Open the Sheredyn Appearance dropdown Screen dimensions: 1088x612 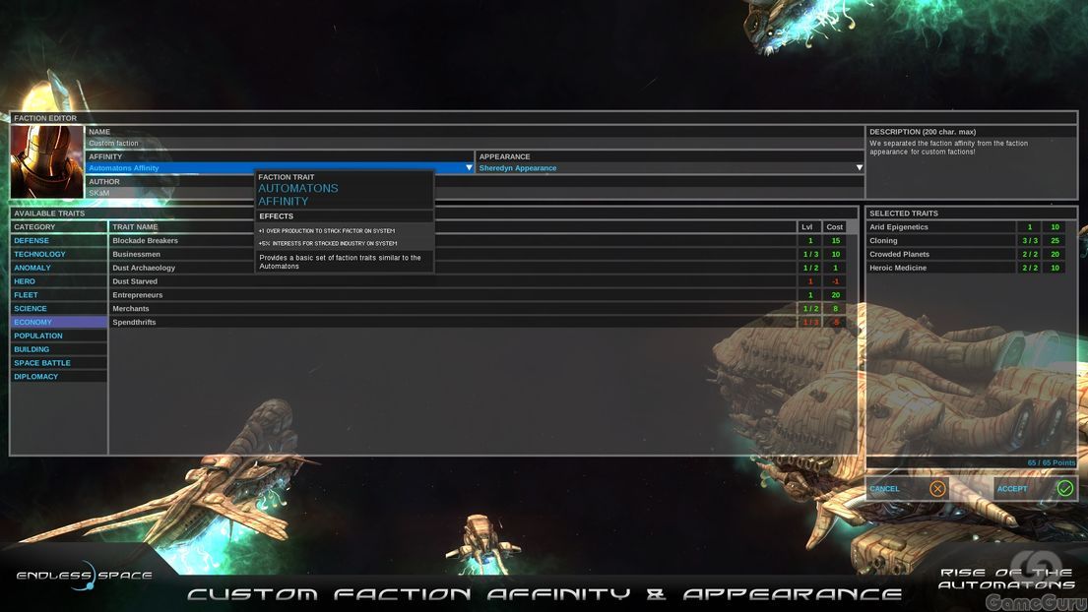(x=670, y=167)
